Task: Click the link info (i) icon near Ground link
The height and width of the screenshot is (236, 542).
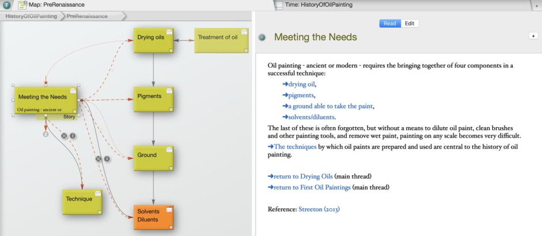Action: click(x=107, y=158)
